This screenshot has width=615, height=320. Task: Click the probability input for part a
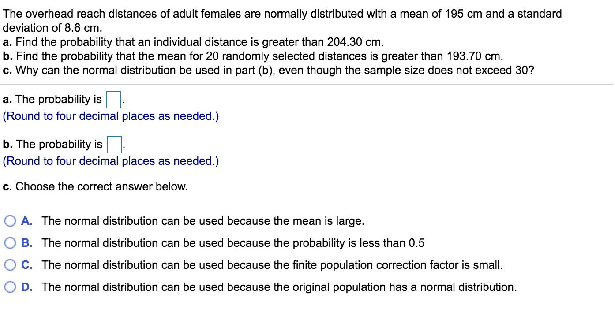[x=114, y=100]
